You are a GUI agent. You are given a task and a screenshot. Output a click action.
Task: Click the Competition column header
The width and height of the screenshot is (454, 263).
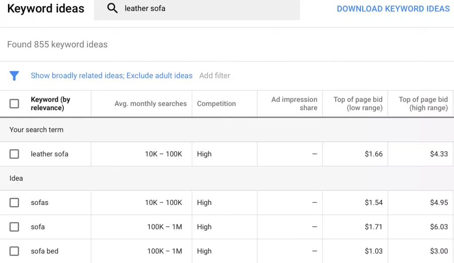tap(216, 104)
